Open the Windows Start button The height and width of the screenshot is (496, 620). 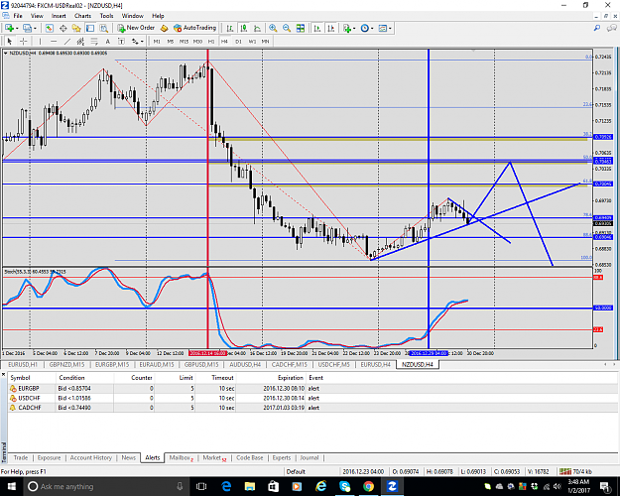point(11,486)
